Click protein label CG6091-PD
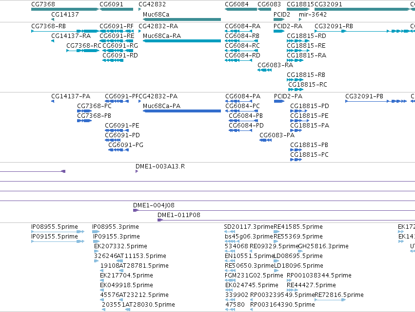Image resolution: width=415 pixels, height=312 pixels. [122, 135]
